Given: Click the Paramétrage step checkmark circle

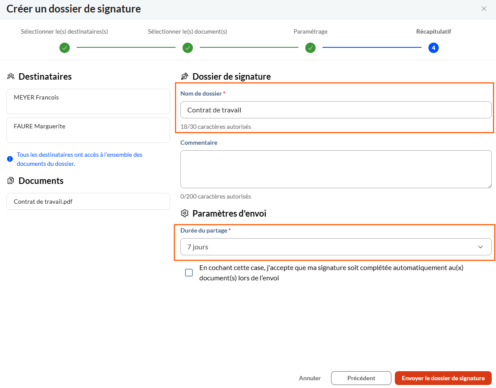Looking at the screenshot, I should pyautogui.click(x=310, y=48).
